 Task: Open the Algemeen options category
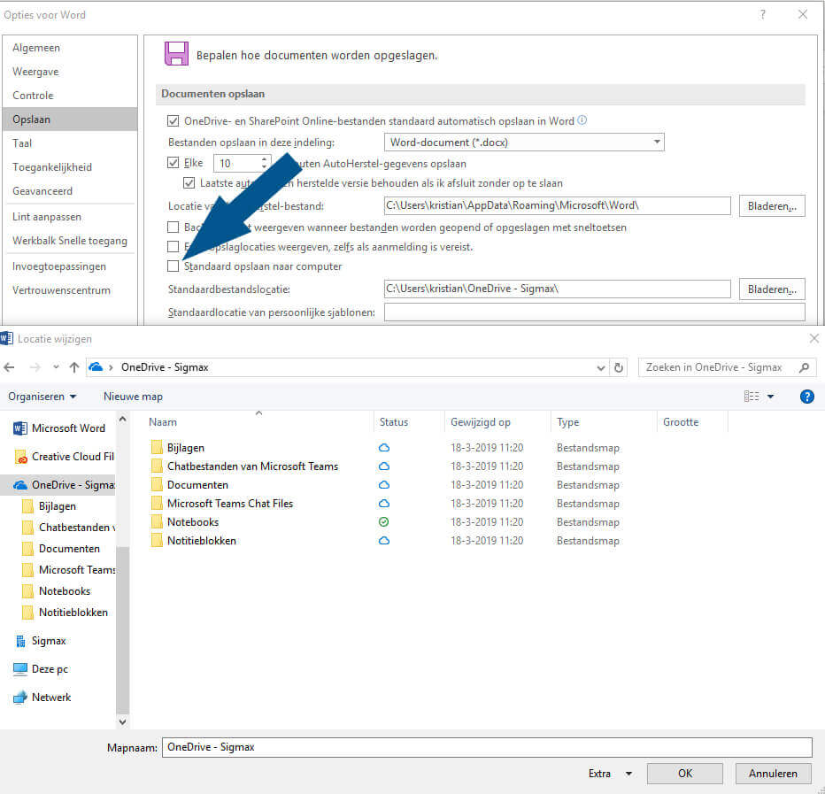36,48
